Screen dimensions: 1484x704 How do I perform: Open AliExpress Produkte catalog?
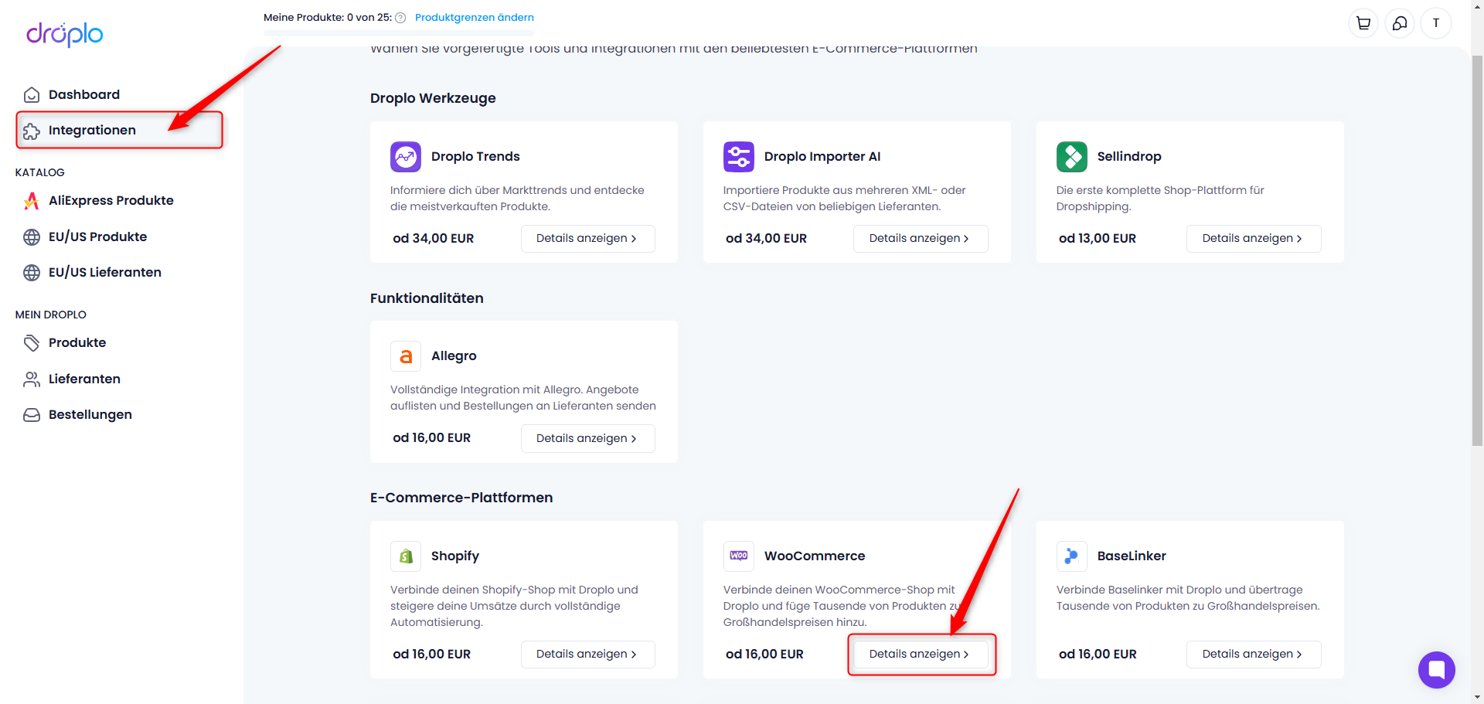(111, 200)
